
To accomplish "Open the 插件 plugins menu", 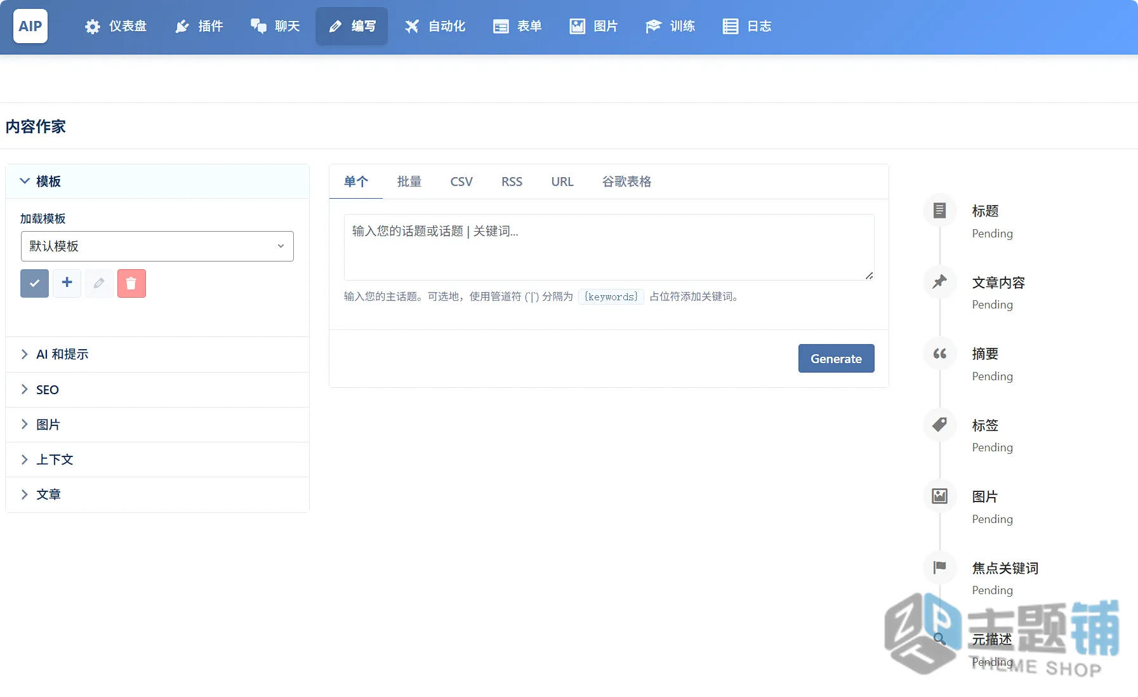I will pos(199,26).
